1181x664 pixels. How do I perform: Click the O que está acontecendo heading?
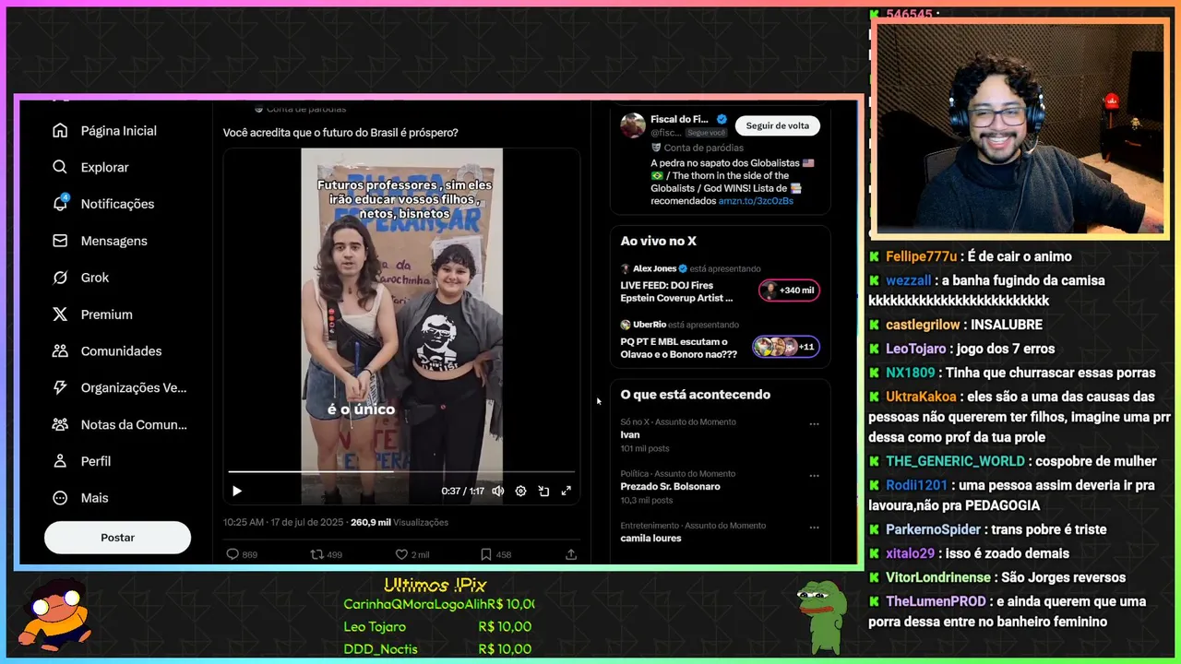tap(696, 395)
